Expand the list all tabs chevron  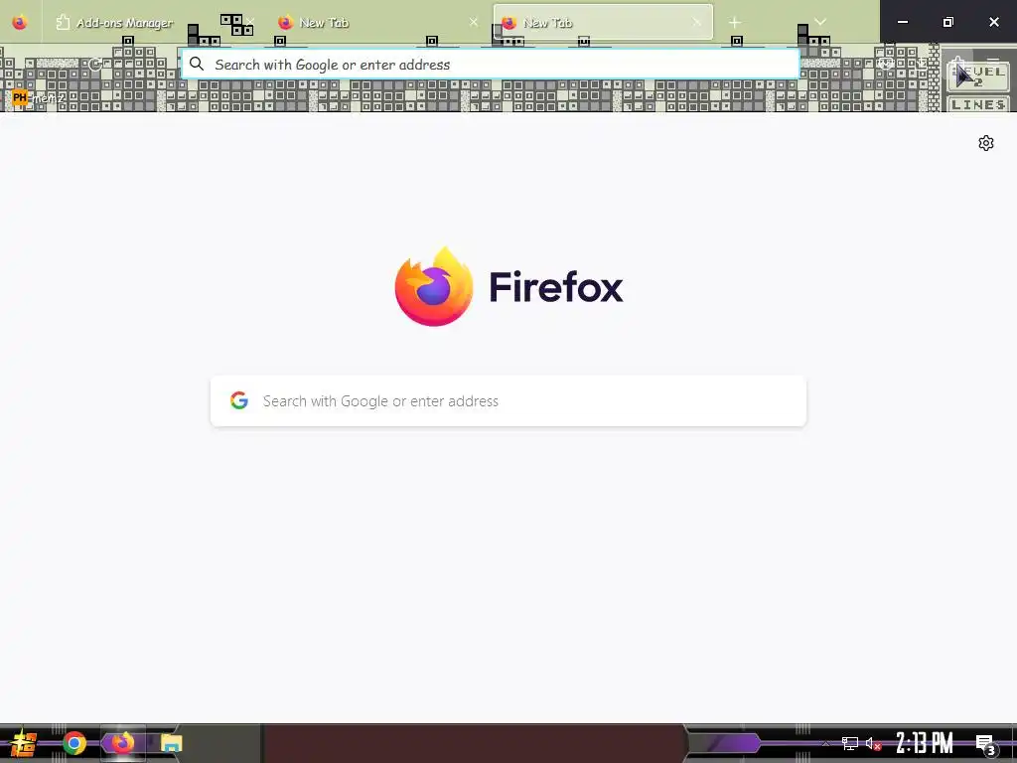820,22
